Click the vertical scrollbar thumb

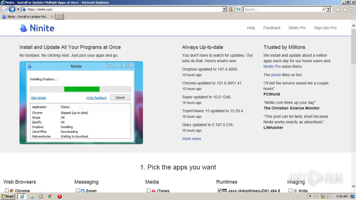coord(353,46)
